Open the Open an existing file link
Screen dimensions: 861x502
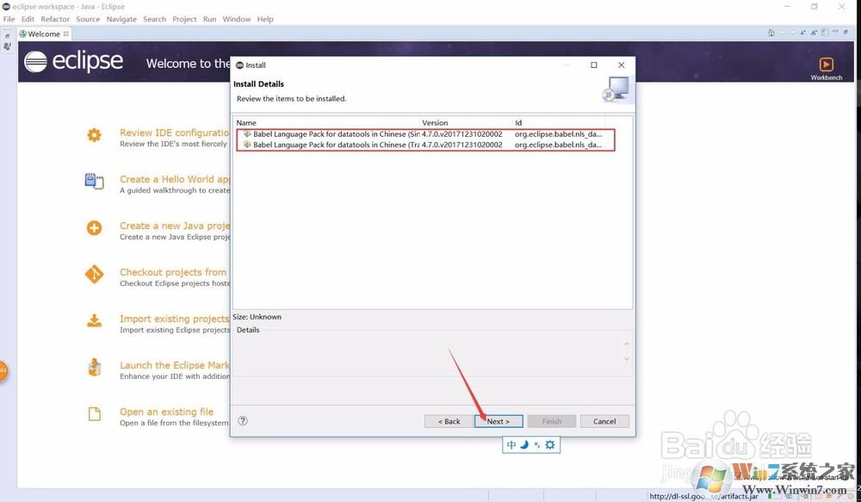coord(166,412)
